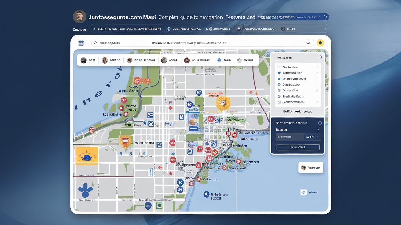The height and width of the screenshot is (225, 401).
Task: Select the orange cup marker left of Nonorforisno
Action: point(125,142)
